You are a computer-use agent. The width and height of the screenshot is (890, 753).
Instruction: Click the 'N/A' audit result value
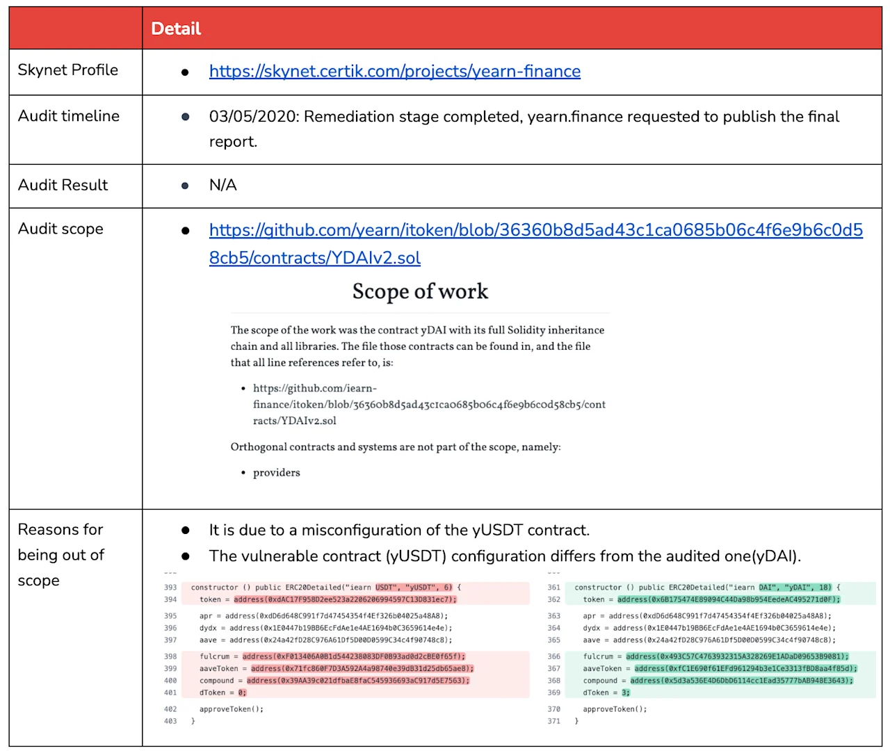click(x=223, y=185)
